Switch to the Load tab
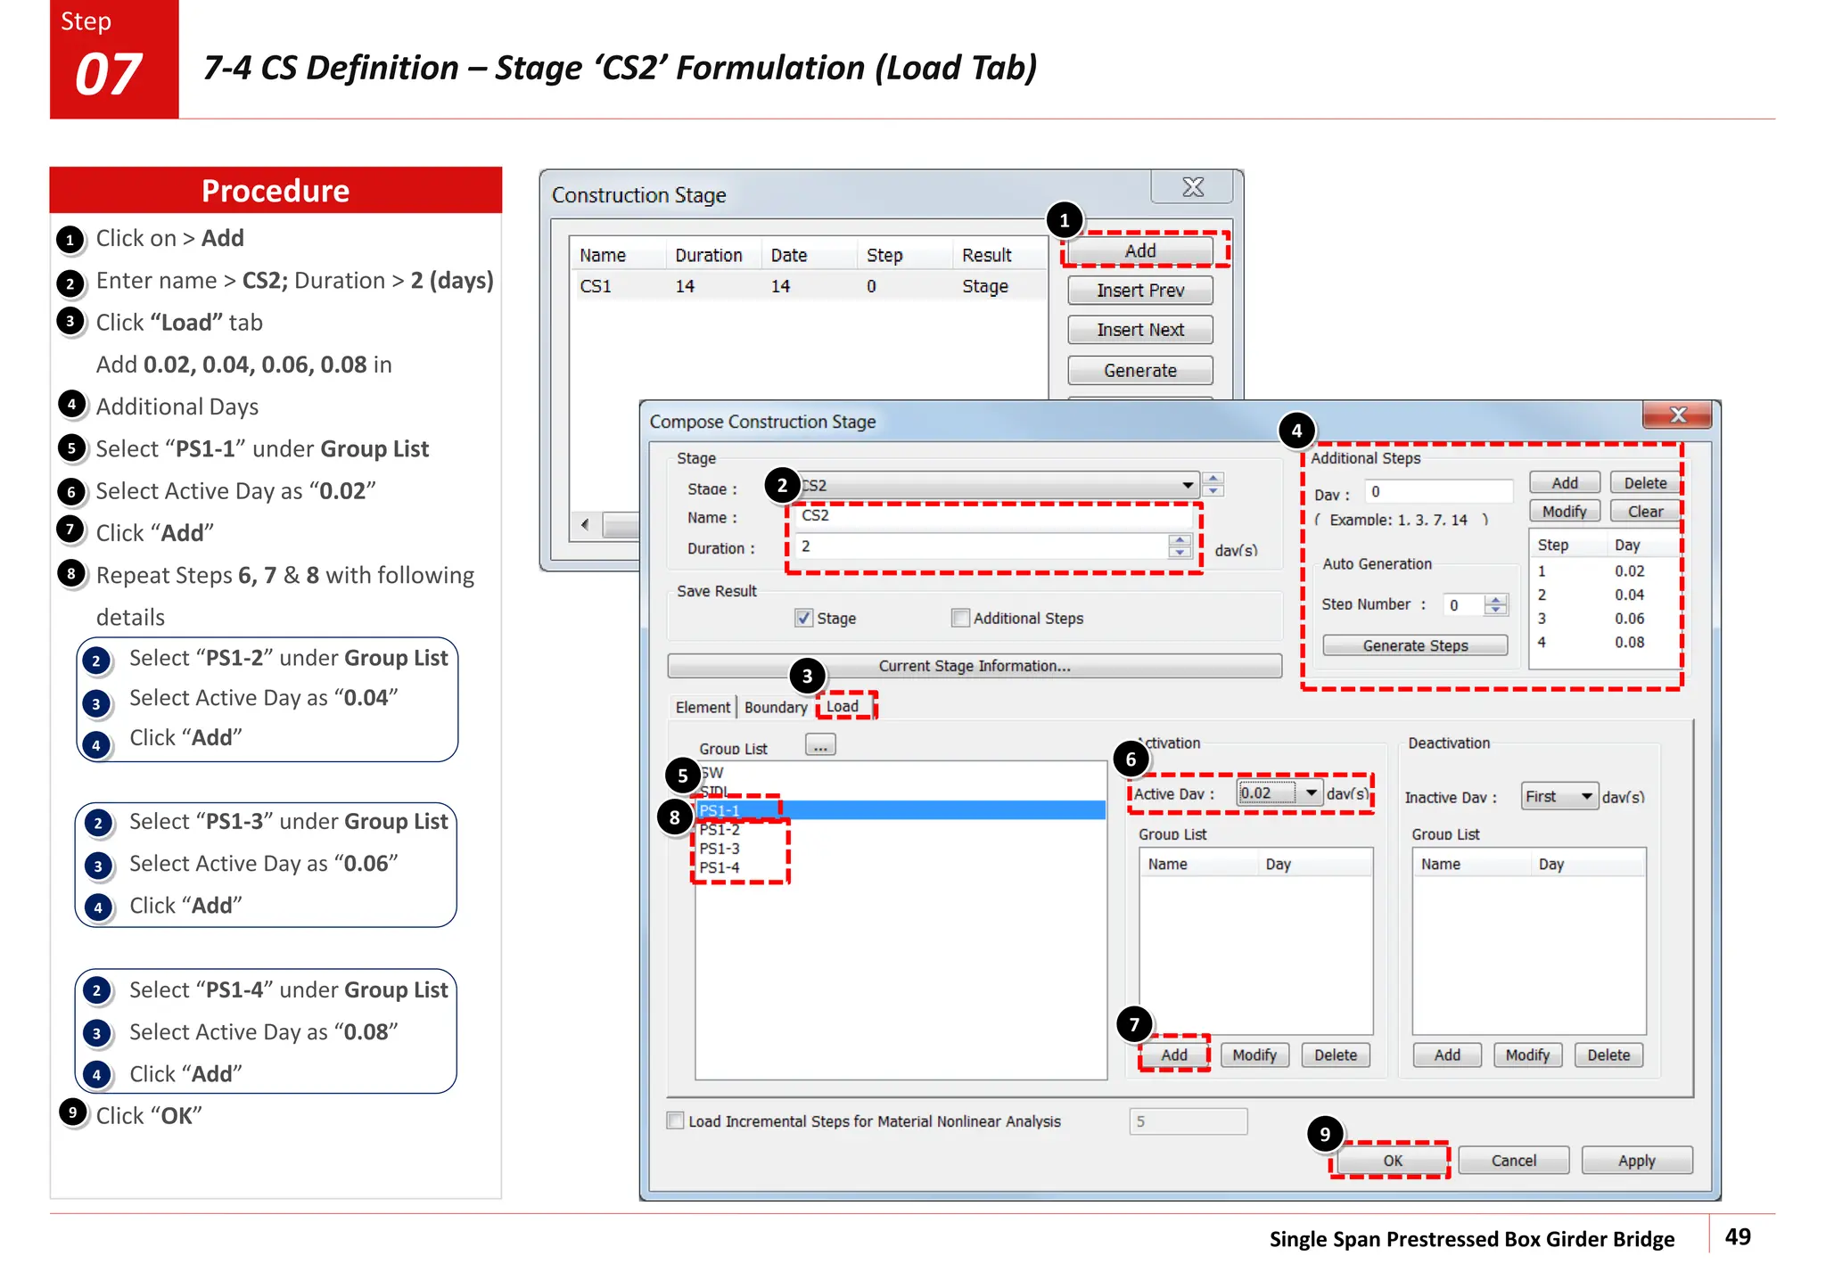Image resolution: width=1826 pixels, height=1264 pixels. coord(843,706)
